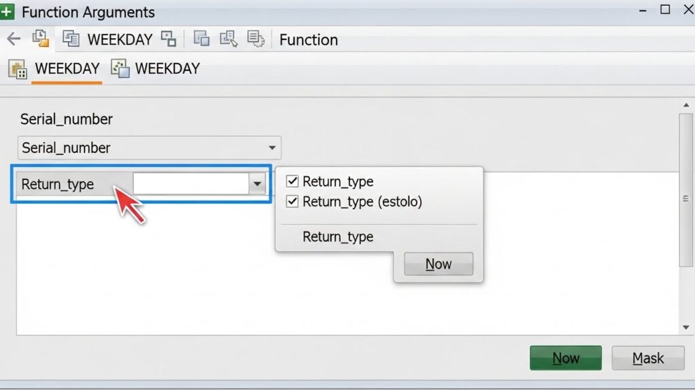
Task: Click the document with gear toolbar icon
Action: [x=255, y=39]
